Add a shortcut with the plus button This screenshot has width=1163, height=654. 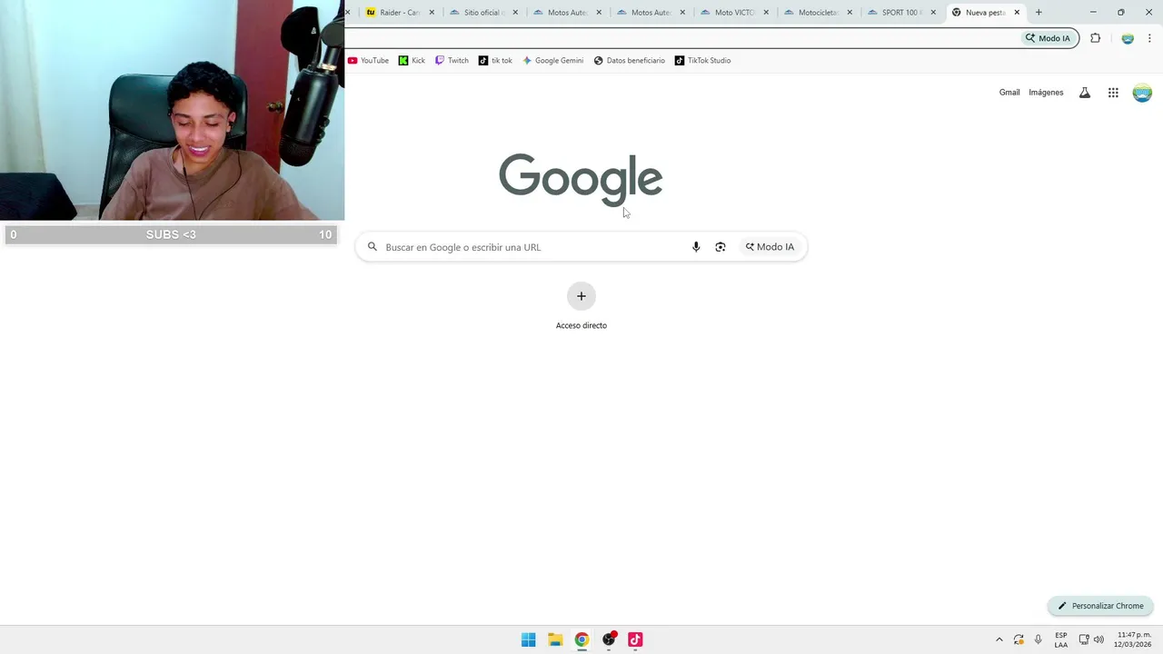[x=581, y=296]
